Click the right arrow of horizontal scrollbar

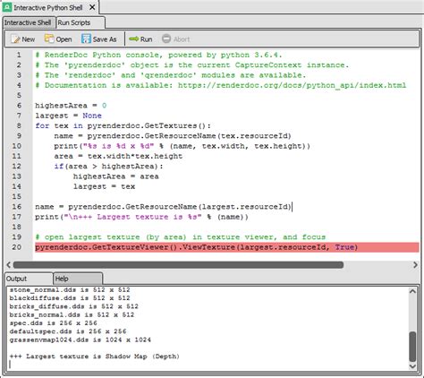click(415, 265)
